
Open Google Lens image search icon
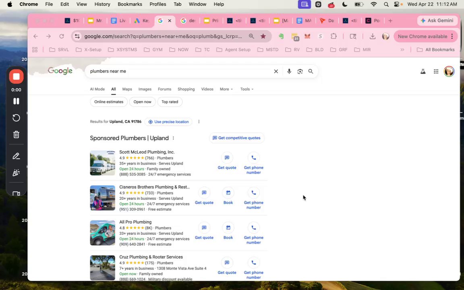(300, 71)
